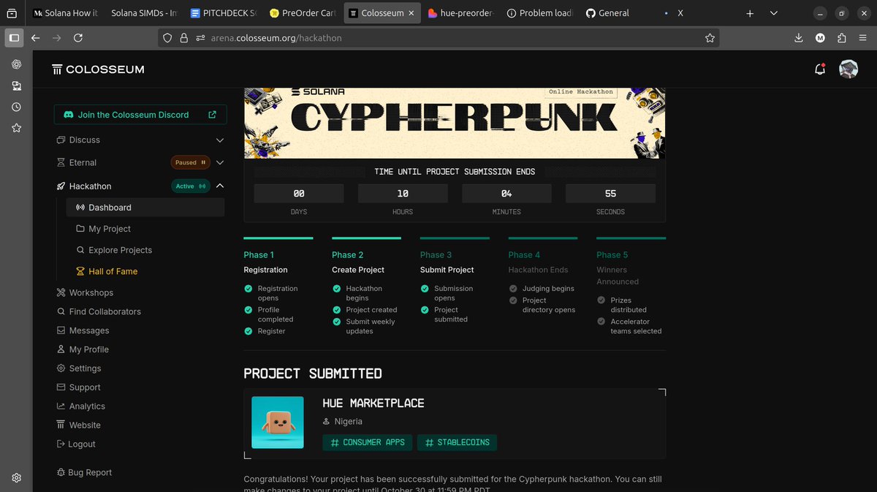The height and width of the screenshot is (492, 877).
Task: Click the Phase 5 progress bar
Action: (631, 238)
